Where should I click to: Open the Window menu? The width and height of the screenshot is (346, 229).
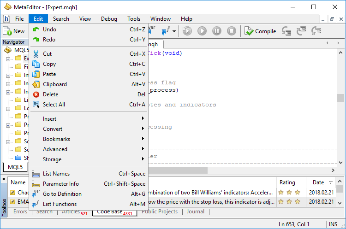coord(161,19)
